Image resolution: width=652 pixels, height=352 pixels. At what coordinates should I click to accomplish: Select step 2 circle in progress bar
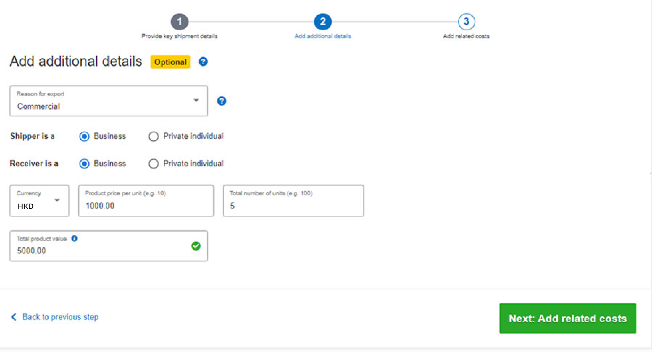[x=323, y=22]
